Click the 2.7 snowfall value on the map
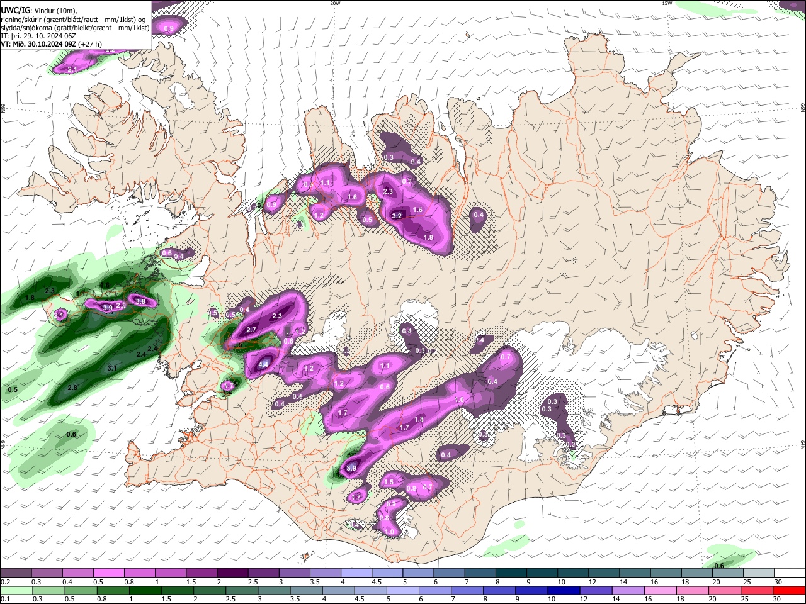The image size is (806, 604). pos(251,330)
